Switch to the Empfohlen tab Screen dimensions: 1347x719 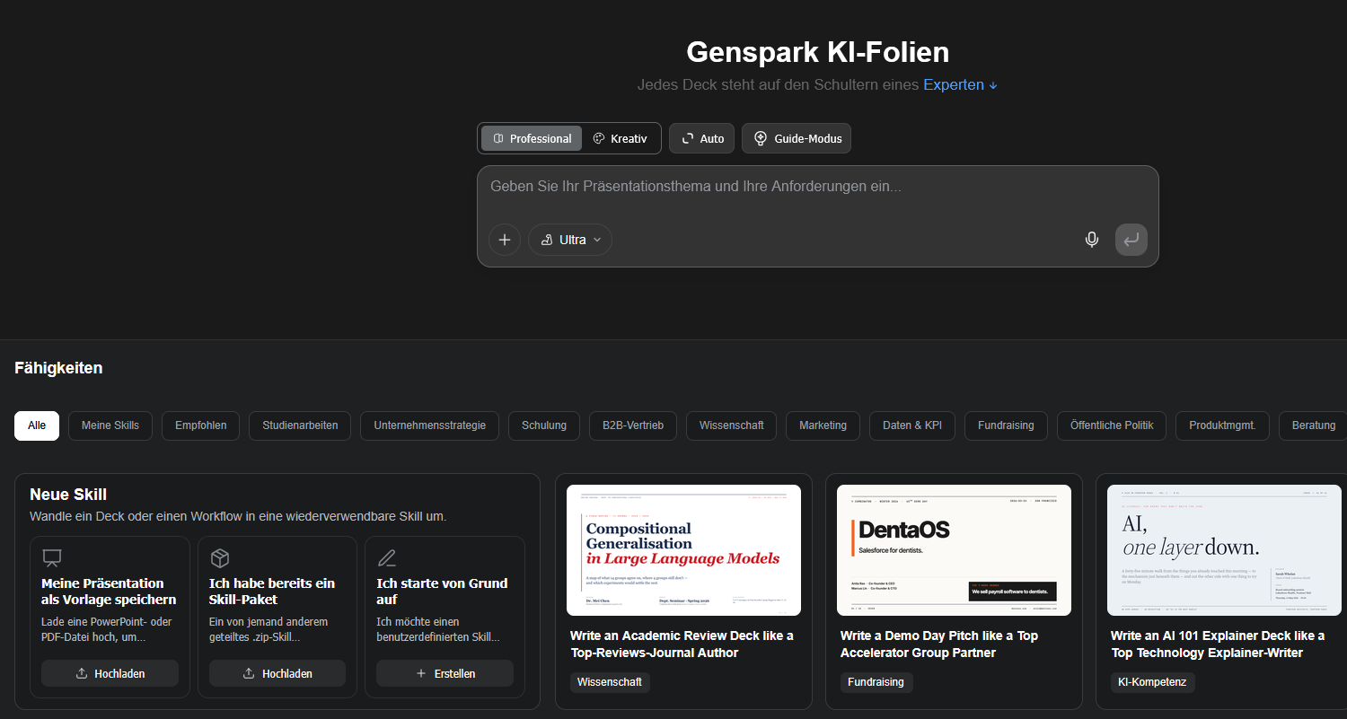tap(201, 425)
